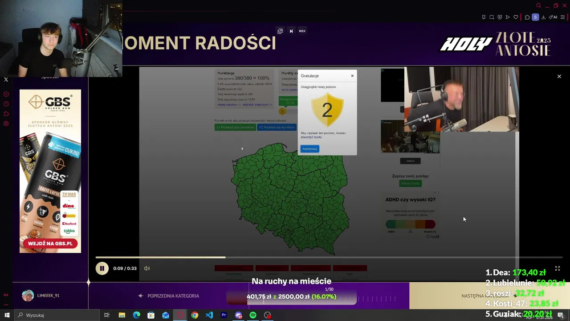Open the send/flow arrow icon
The image size is (570, 321).
coord(508,17)
